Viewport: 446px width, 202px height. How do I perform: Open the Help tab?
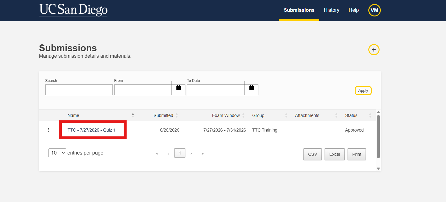pos(353,10)
